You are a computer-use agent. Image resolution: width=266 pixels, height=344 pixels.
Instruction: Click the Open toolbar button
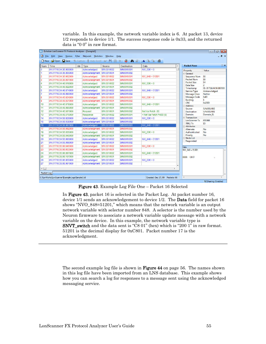[x=56, y=61]
